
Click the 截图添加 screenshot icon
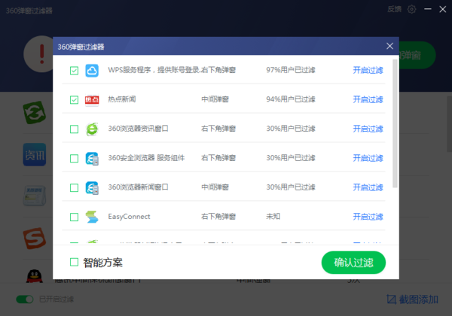click(x=391, y=299)
